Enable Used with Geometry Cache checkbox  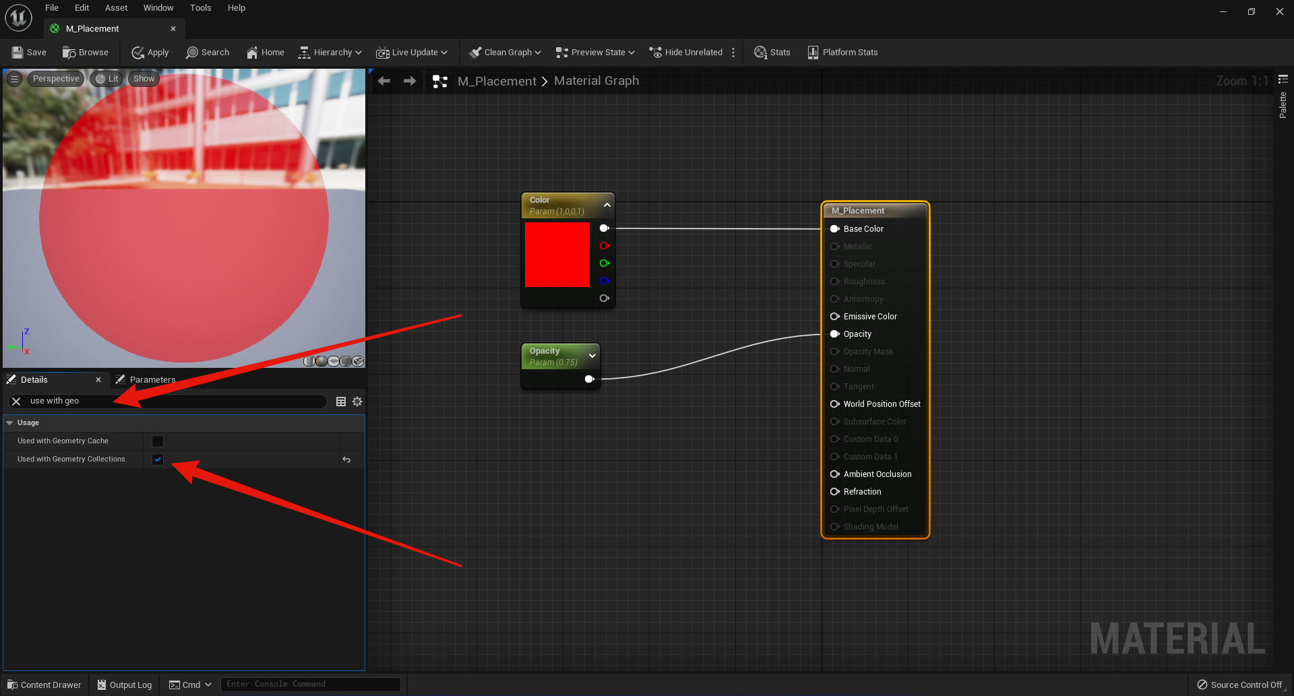pyautogui.click(x=158, y=441)
